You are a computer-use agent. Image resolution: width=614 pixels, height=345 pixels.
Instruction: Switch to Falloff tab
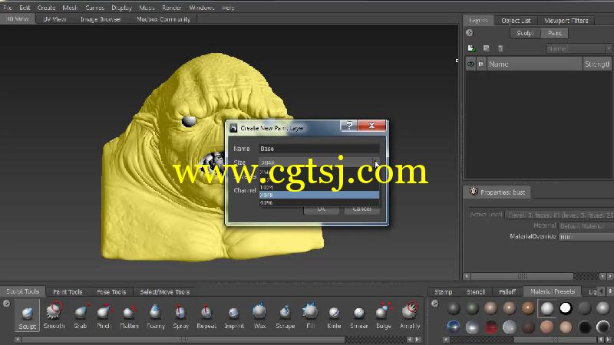tap(507, 292)
